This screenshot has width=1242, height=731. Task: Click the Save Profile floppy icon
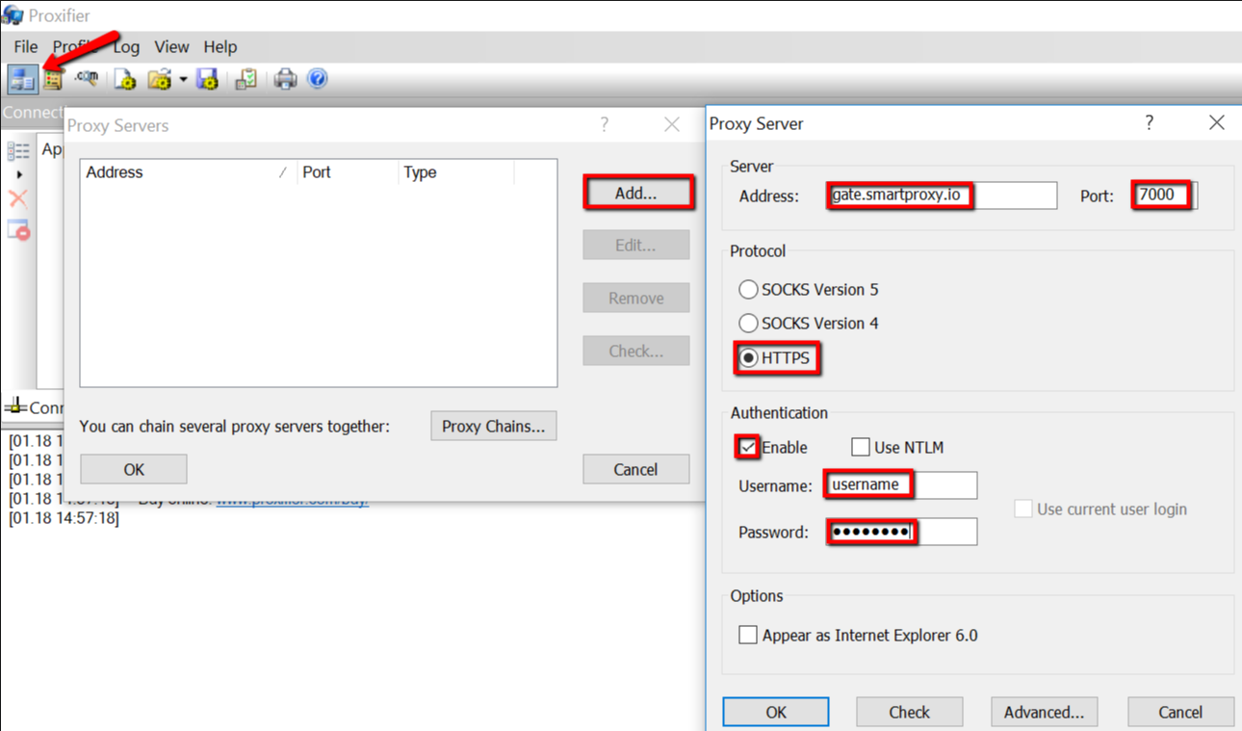207,79
